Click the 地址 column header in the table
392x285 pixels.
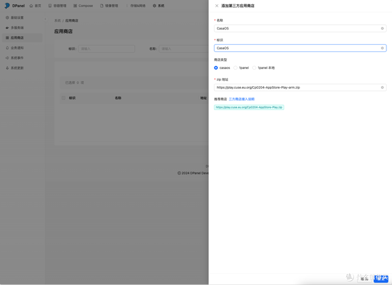203,98
